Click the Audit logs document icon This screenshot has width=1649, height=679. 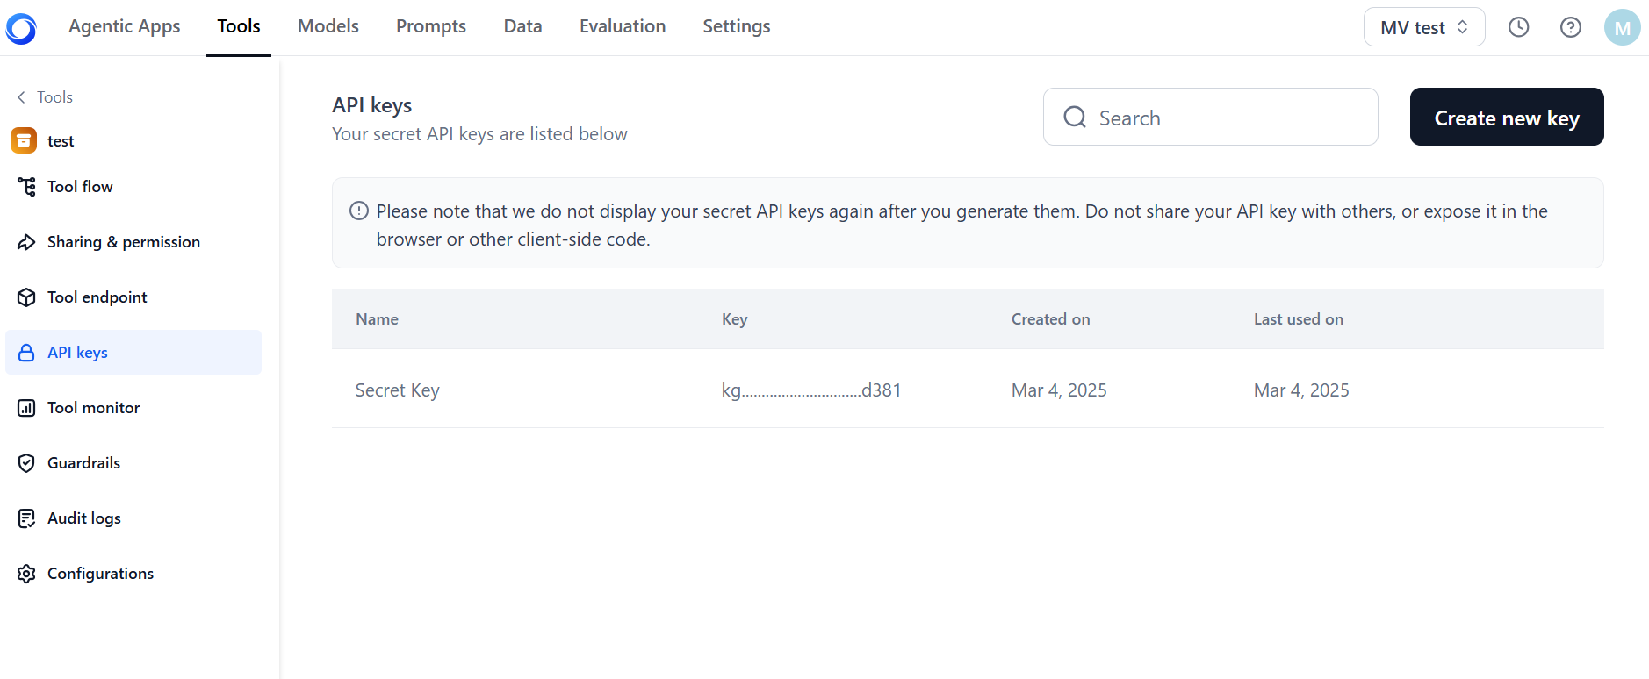point(26,518)
